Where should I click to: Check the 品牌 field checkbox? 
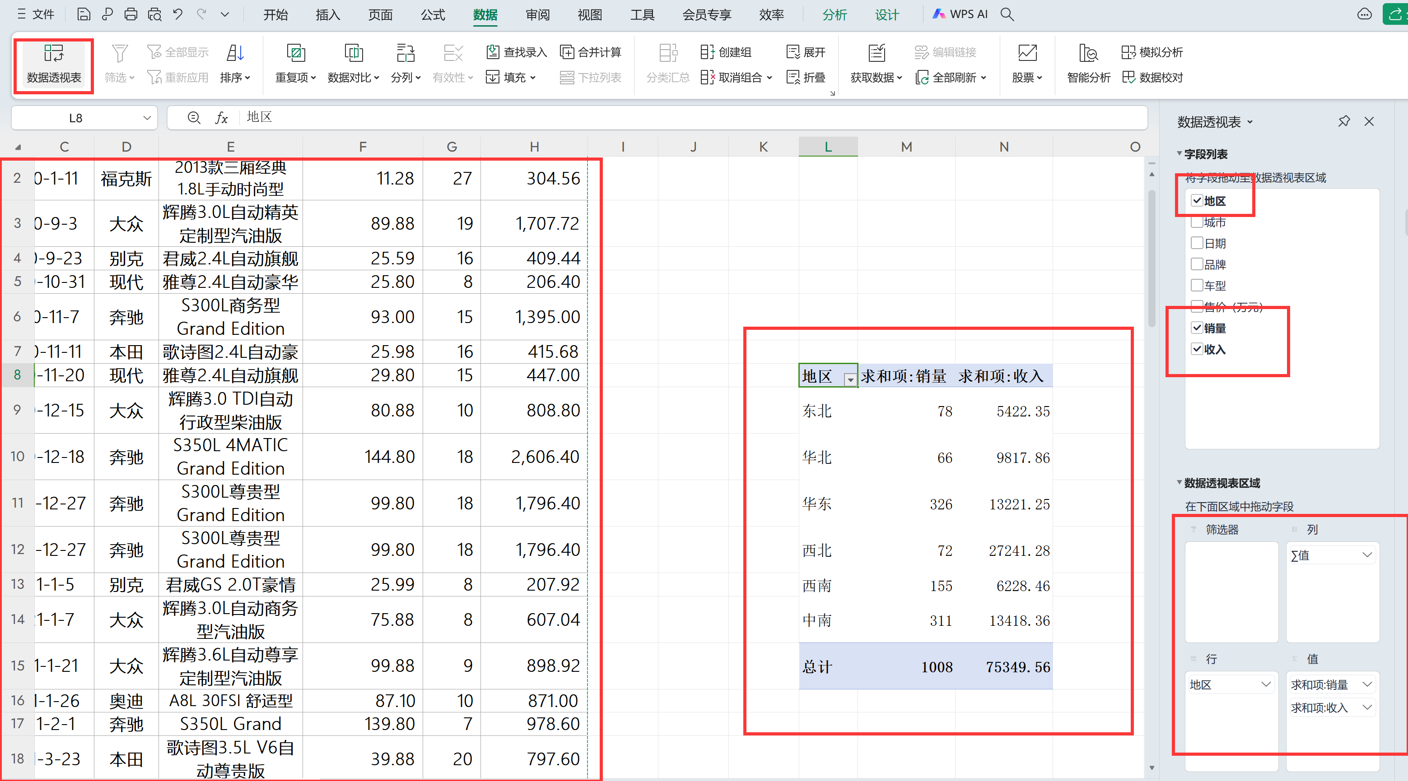coord(1197,264)
